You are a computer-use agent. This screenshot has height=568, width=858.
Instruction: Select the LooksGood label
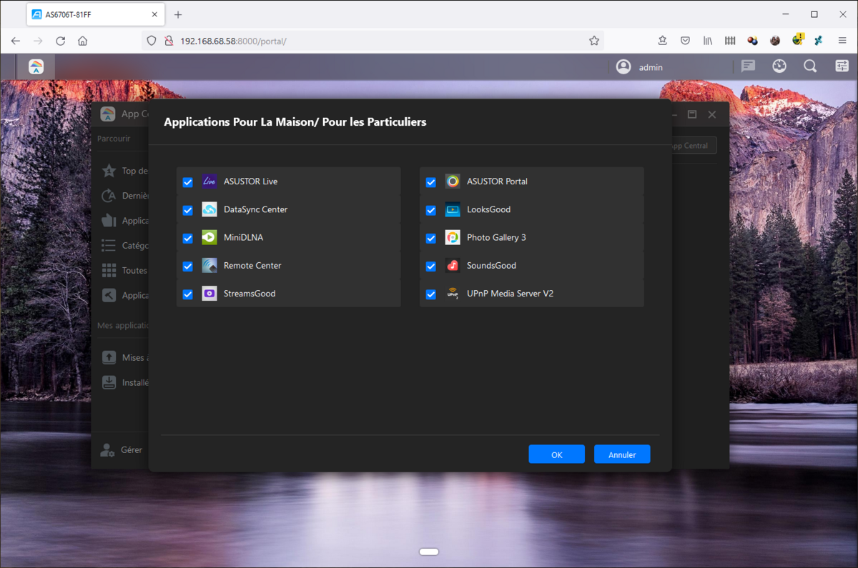[488, 209]
